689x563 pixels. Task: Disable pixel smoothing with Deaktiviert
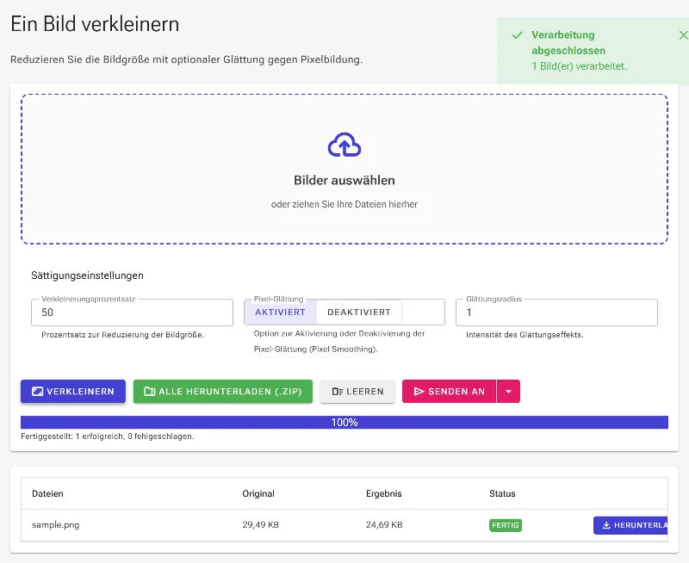359,312
